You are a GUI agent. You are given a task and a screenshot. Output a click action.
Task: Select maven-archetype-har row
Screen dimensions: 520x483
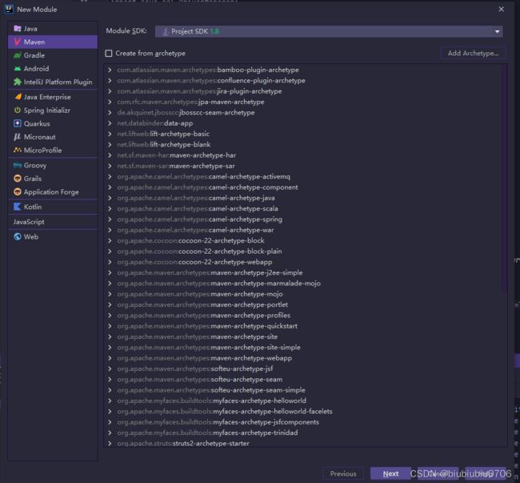306,155
